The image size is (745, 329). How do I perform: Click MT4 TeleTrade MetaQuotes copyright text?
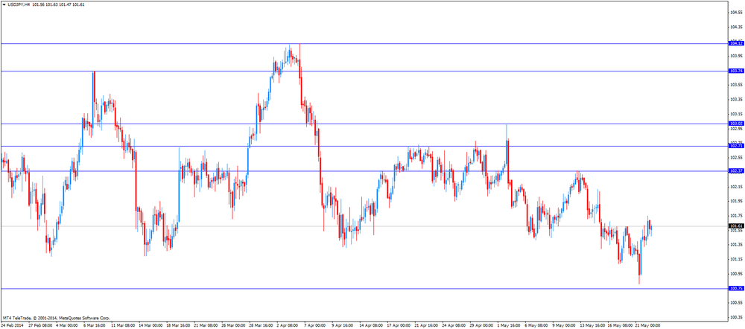click(x=56, y=318)
